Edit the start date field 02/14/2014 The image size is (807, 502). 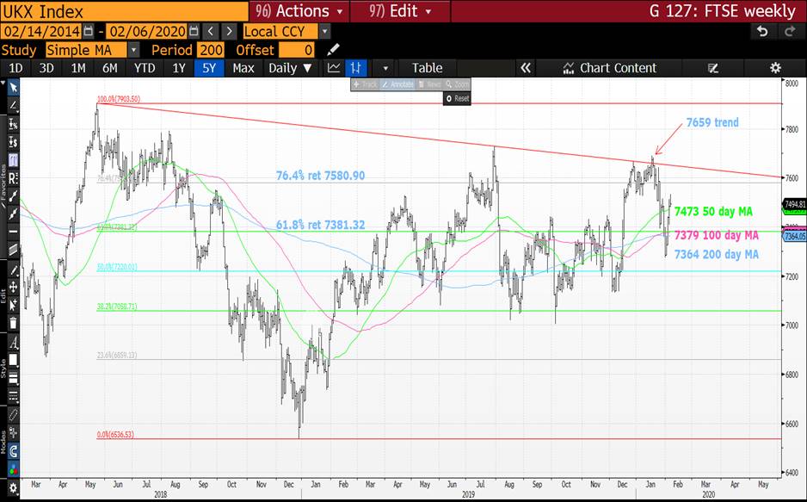(x=41, y=31)
